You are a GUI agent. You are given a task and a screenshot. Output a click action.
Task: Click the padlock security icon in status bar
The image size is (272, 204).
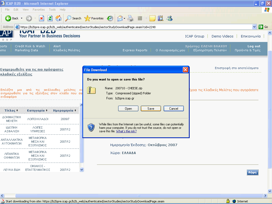[228, 201]
